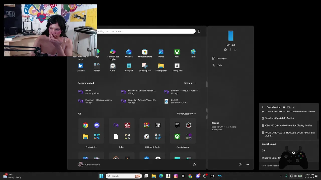Open Calls in phone panel
This screenshot has width=321, height=180.
[x=217, y=65]
